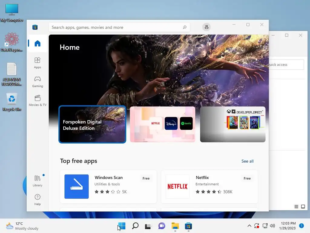Screen dimensions: 310x233
Task: Click the Top free apps heading
Action: point(78,161)
